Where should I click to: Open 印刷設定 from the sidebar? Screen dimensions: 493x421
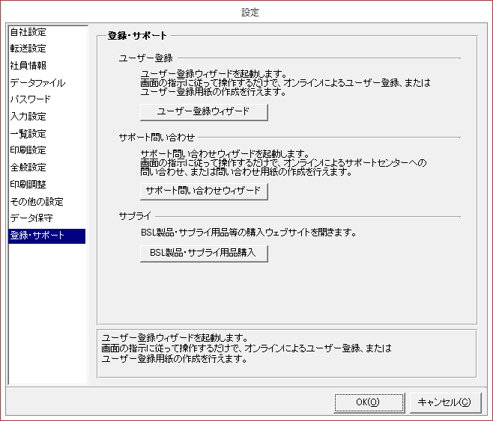[x=47, y=150]
